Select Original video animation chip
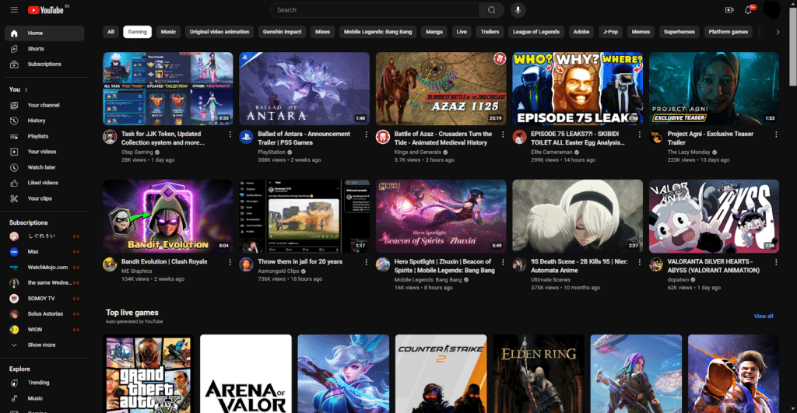 coord(219,31)
